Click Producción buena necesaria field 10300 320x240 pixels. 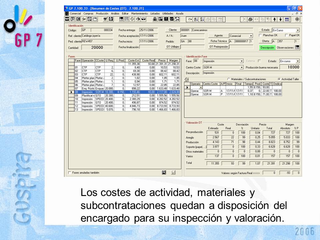pos(290,67)
